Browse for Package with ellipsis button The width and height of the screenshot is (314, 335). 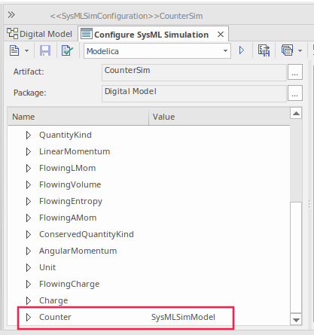pos(295,93)
